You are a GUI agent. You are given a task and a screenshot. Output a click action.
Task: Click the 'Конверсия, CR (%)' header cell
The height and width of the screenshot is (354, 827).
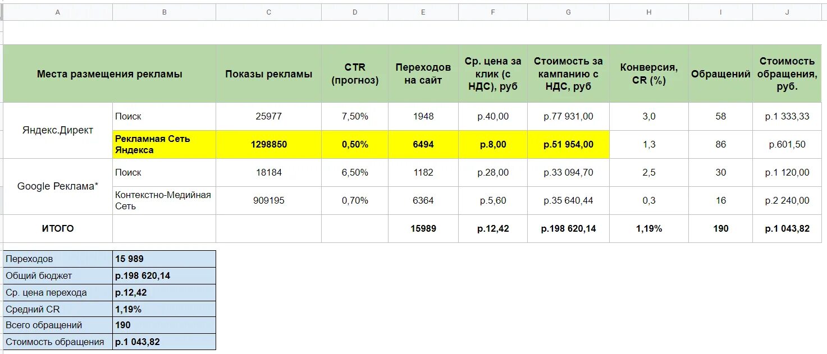pyautogui.click(x=649, y=73)
